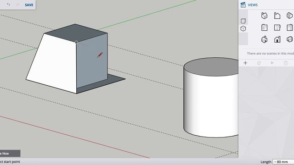Choose the top-right isometric house view
Screen dimensions: 294x165
[290, 15]
